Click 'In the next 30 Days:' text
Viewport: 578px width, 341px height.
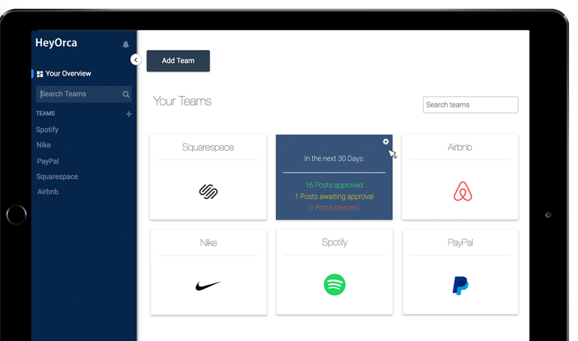[334, 159]
